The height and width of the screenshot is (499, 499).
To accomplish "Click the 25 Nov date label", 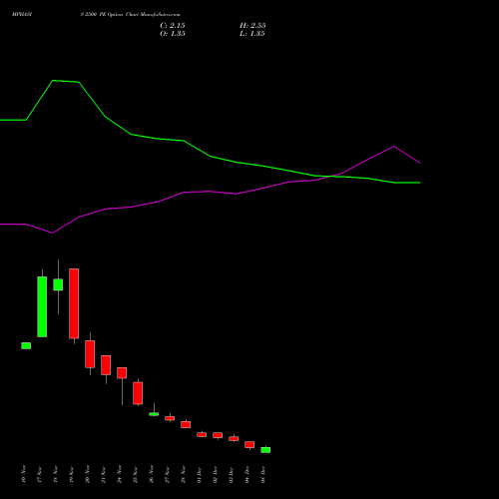I will point(136,474).
